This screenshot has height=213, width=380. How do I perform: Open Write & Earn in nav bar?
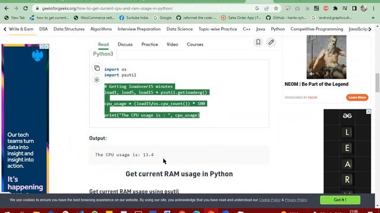(21, 29)
